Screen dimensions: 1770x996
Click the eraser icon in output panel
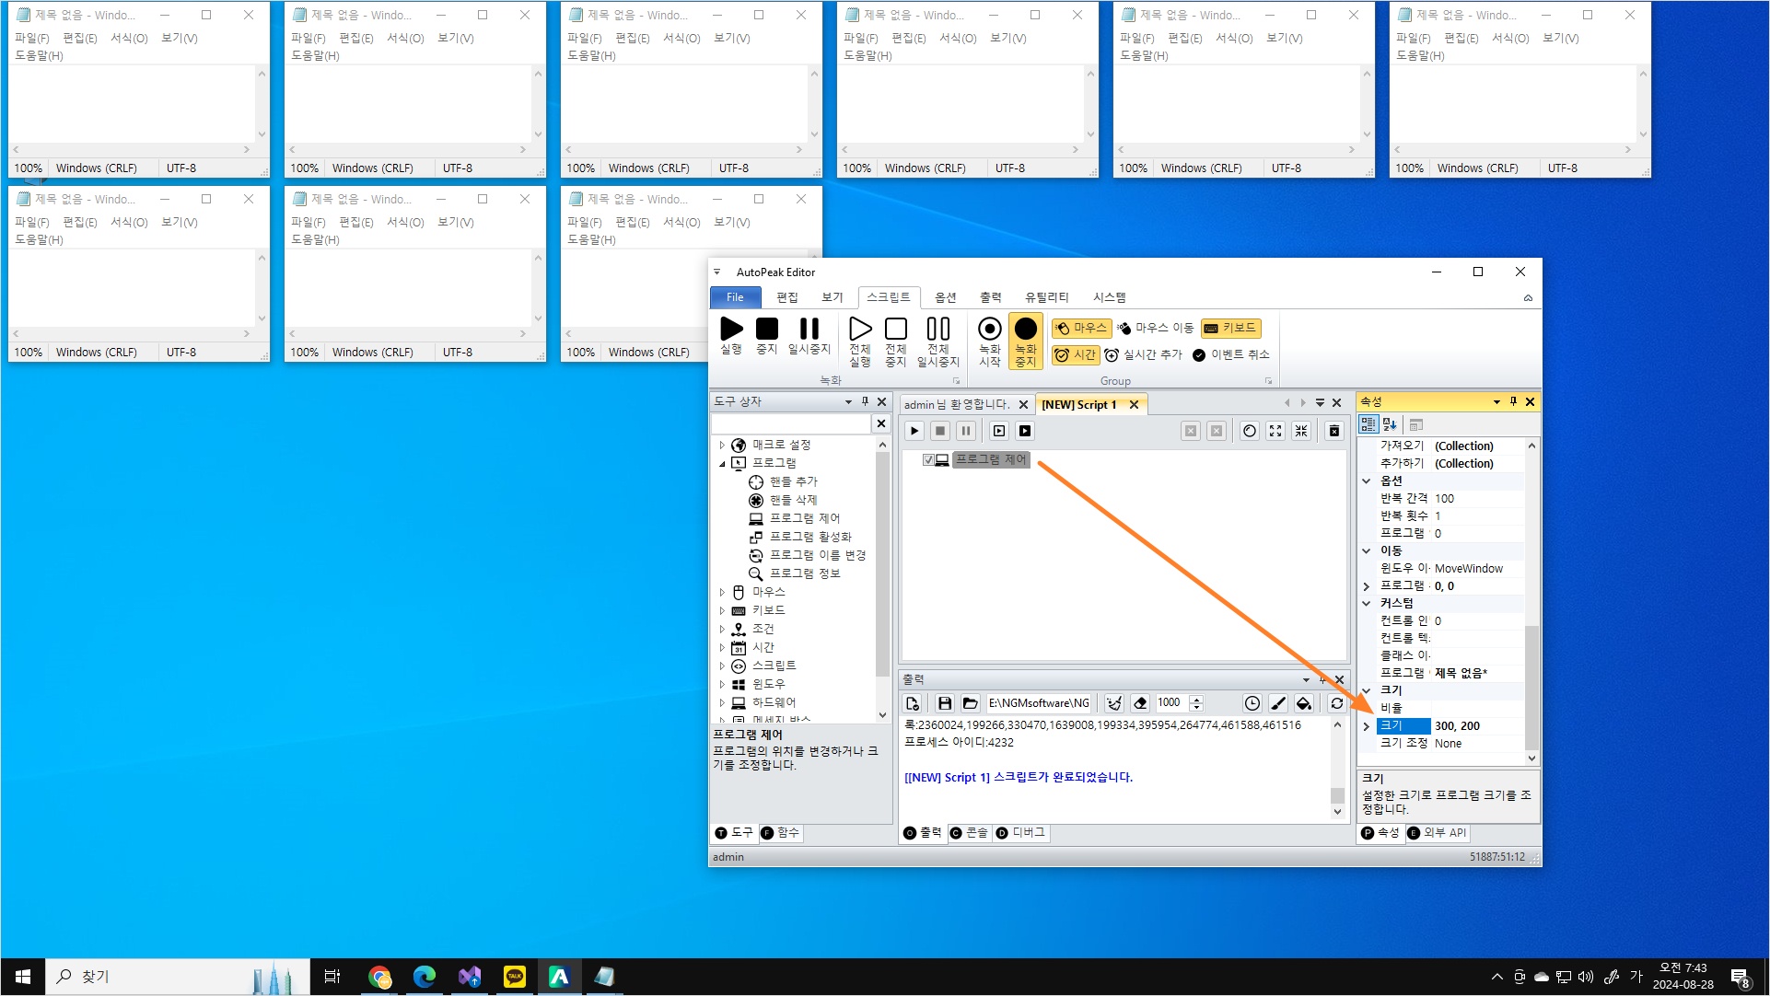coord(1140,703)
